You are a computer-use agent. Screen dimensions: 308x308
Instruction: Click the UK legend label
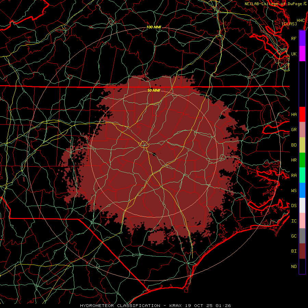click(x=294, y=54)
